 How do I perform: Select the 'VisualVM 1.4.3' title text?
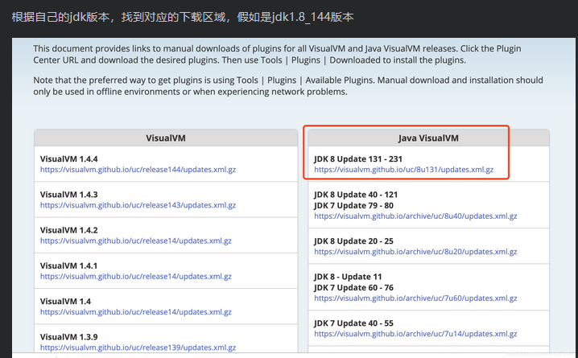pos(69,195)
